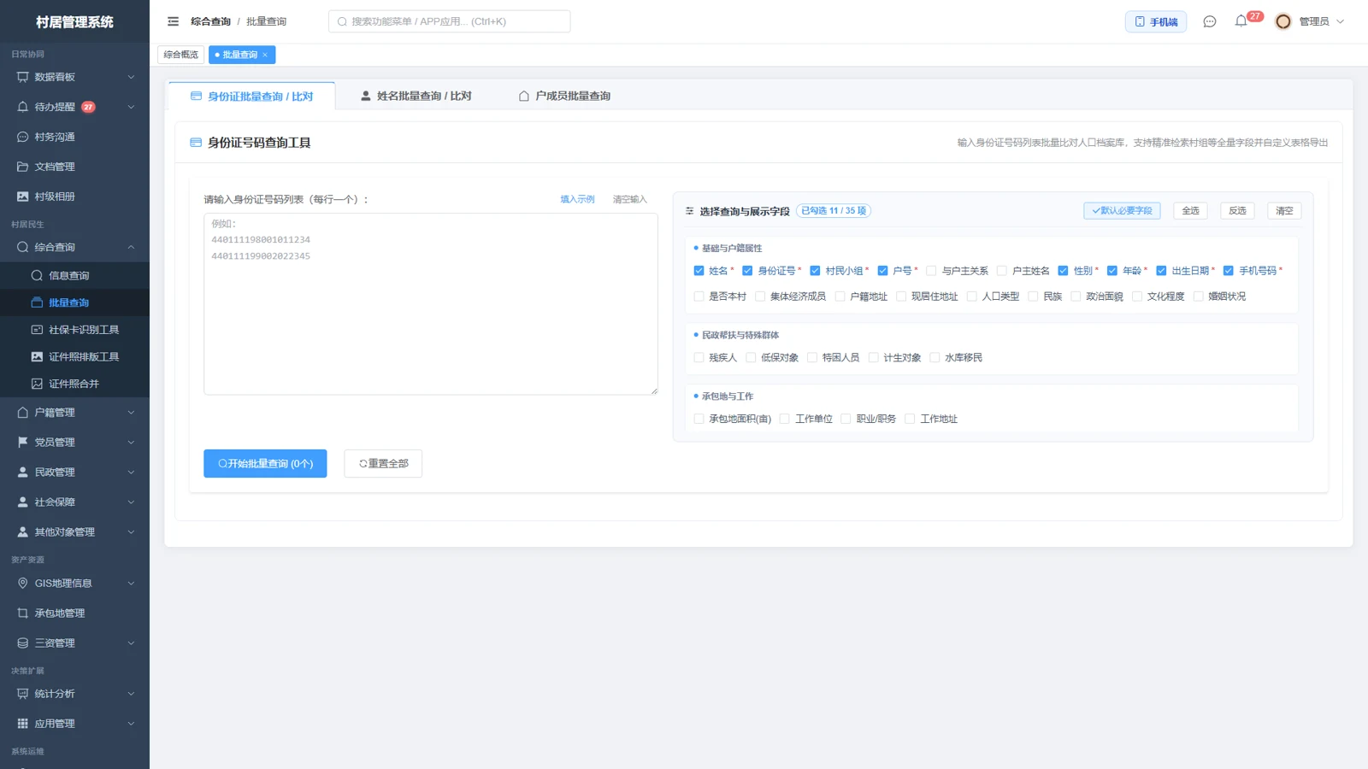The height and width of the screenshot is (769, 1368).
Task: Open 承包地管理 in sidebar
Action: click(74, 613)
